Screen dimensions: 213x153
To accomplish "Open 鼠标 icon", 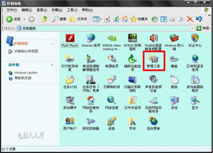I will (174, 82).
